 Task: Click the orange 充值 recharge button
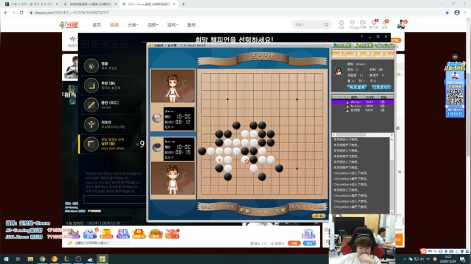tap(294, 243)
